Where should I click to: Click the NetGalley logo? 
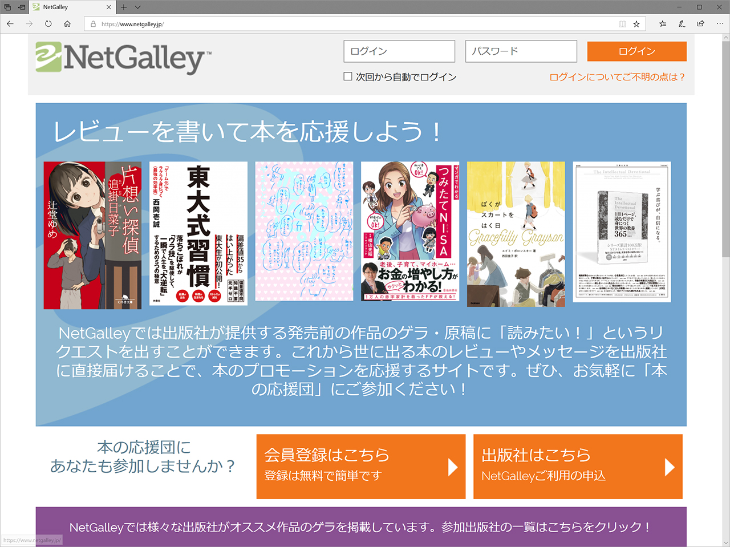[x=123, y=57]
